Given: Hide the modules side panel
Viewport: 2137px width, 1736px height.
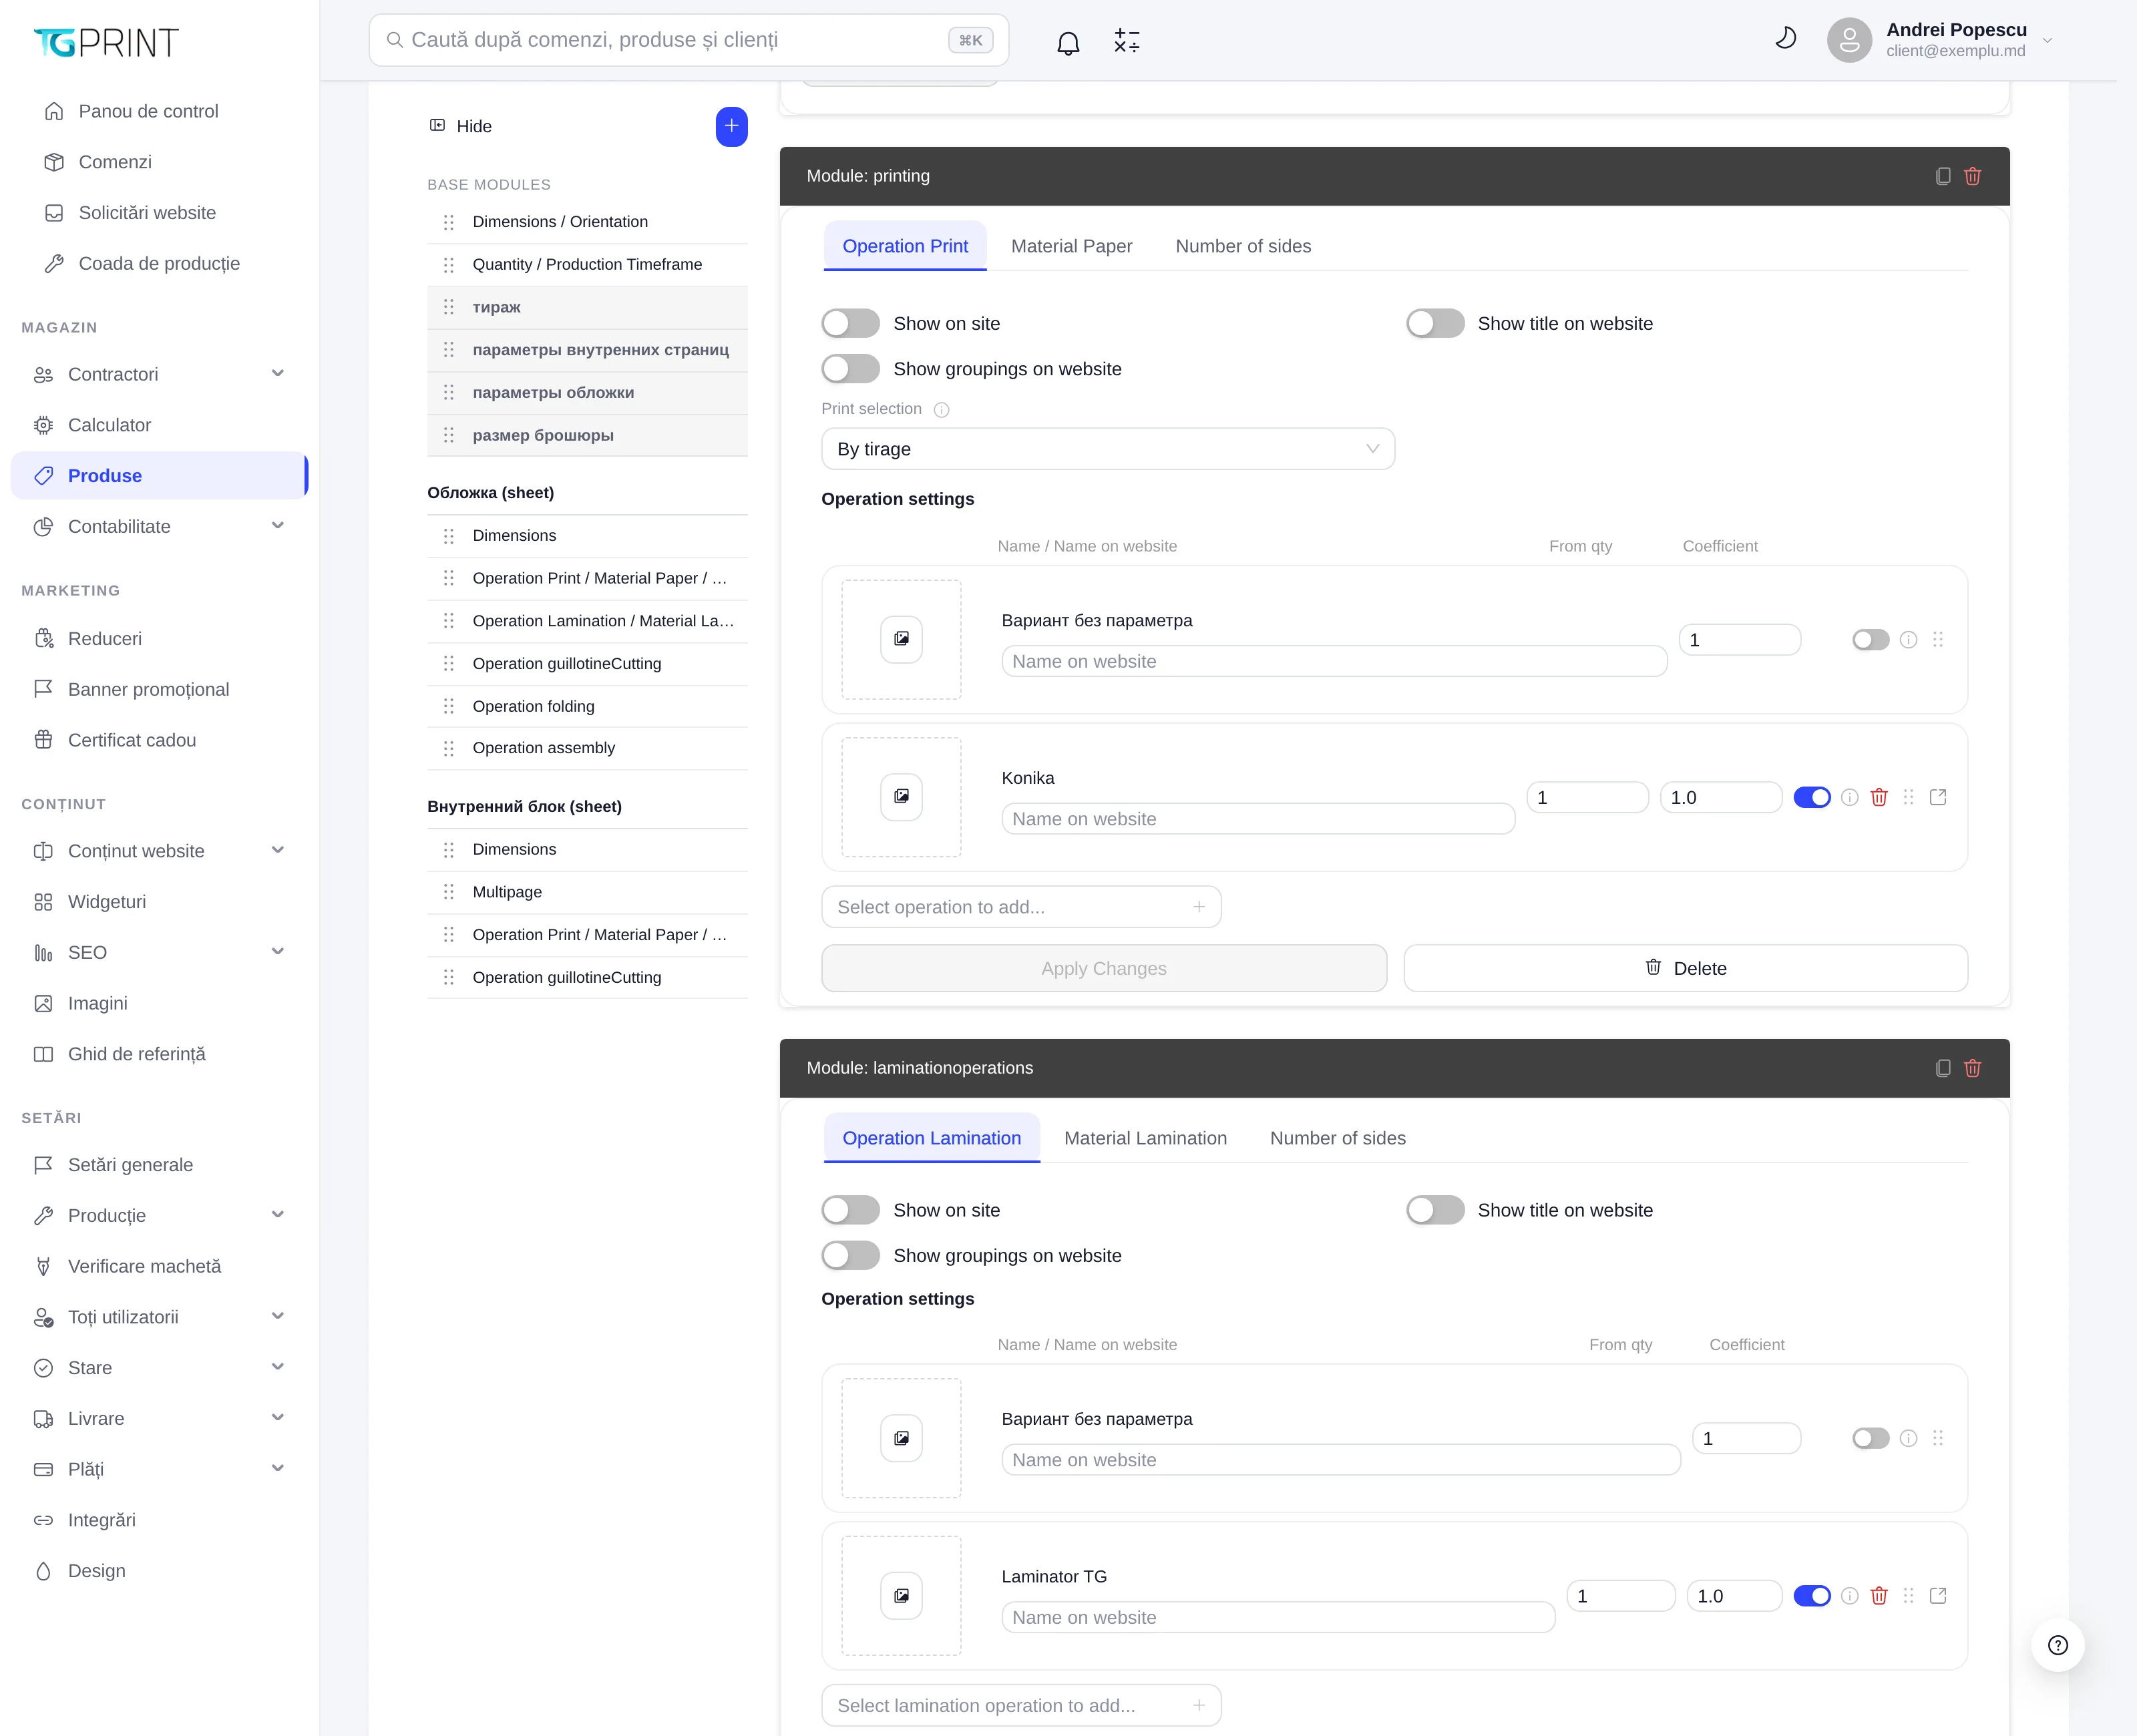Looking at the screenshot, I should click(x=461, y=126).
